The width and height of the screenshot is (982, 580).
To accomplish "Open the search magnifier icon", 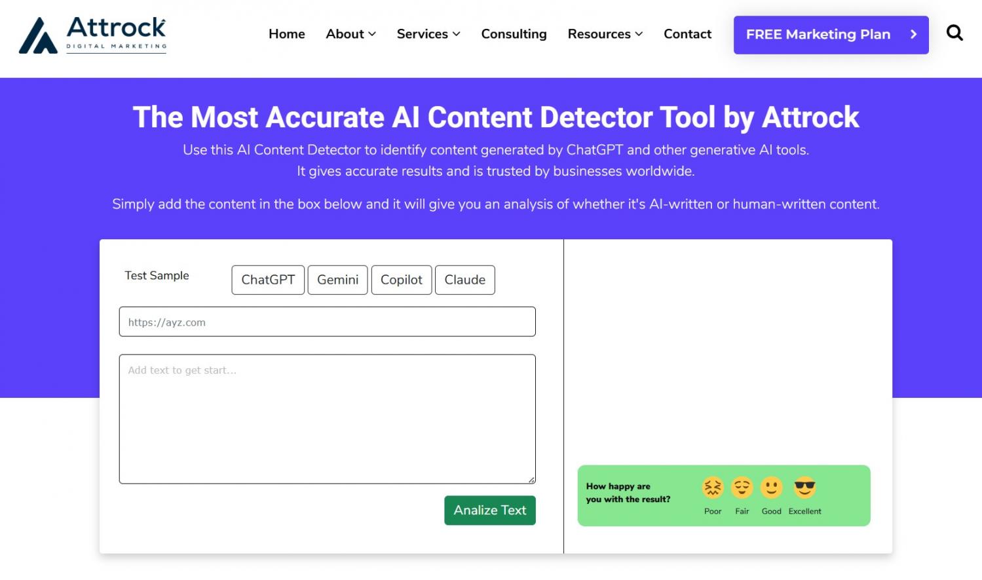I will pos(954,33).
